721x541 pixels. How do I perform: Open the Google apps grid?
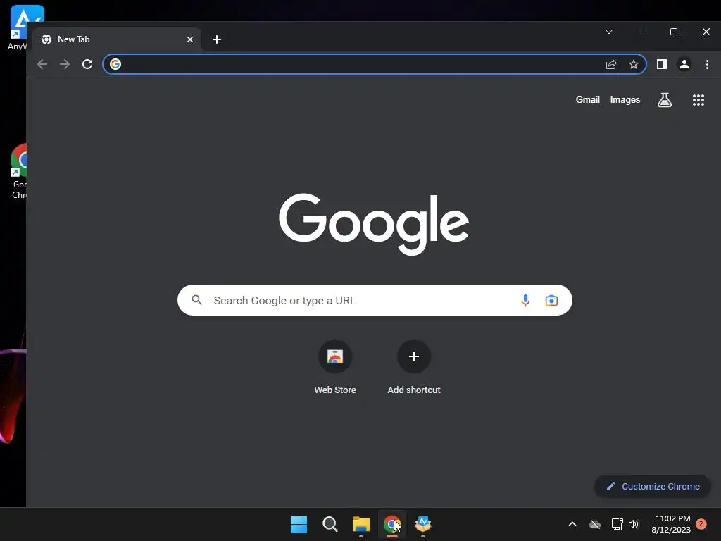coord(698,100)
